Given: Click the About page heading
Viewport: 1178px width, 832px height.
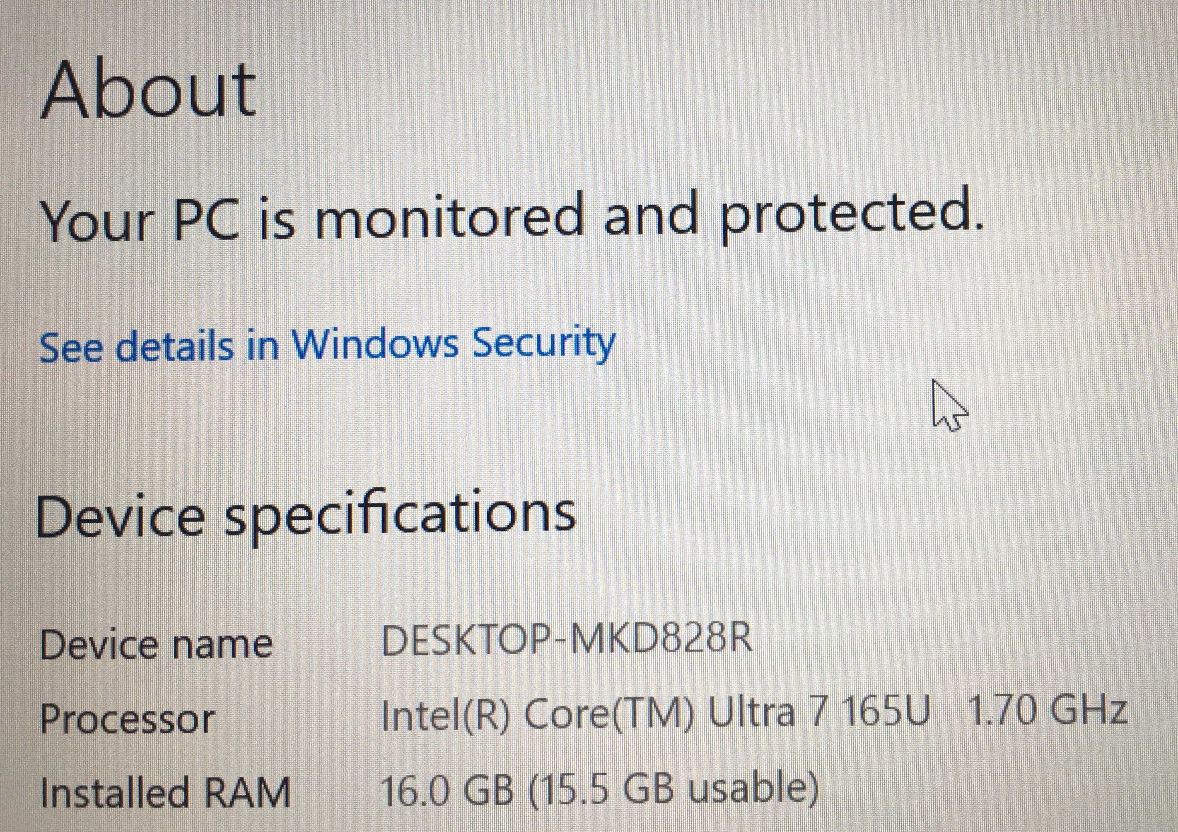Looking at the screenshot, I should click(148, 90).
